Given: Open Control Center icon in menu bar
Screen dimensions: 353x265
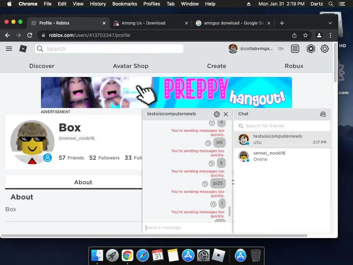Looking at the screenshot, I should click(x=342, y=4).
